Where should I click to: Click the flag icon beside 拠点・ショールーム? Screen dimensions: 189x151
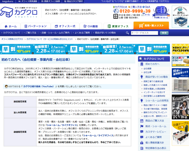pyautogui.click(x=142, y=126)
